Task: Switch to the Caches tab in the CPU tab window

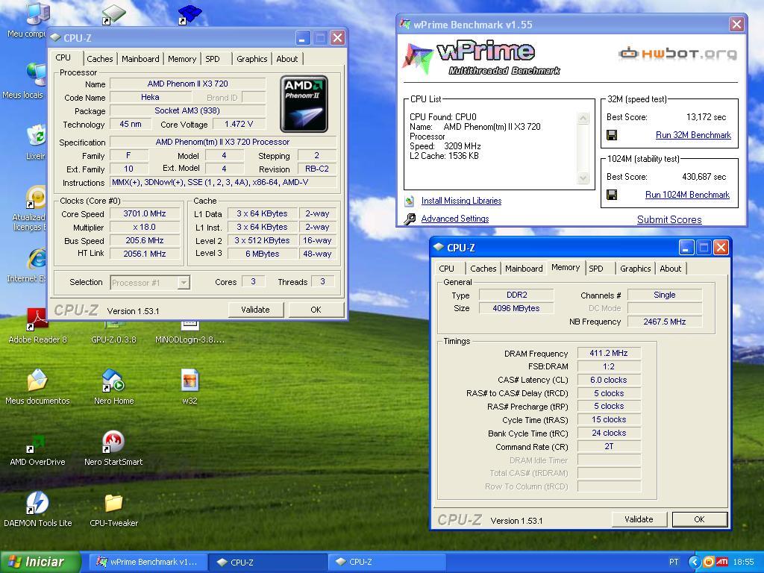Action: (x=100, y=59)
